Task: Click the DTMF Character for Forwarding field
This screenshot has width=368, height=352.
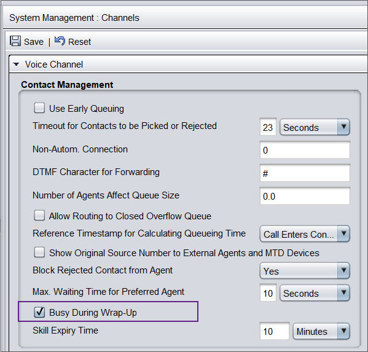Action: click(x=305, y=173)
